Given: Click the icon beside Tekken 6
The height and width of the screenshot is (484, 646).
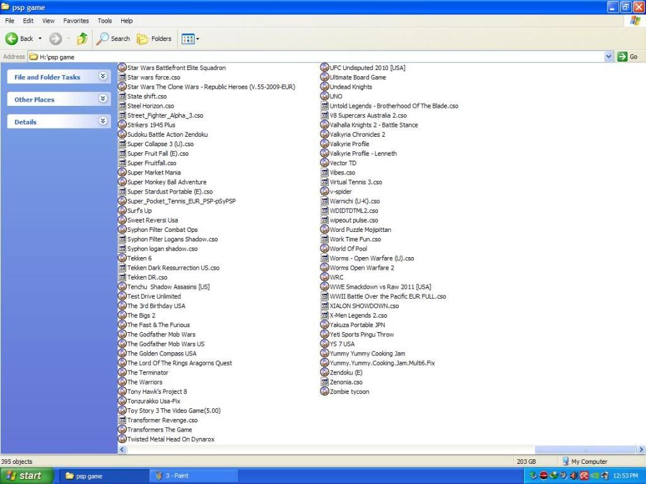Looking at the screenshot, I should click(122, 258).
